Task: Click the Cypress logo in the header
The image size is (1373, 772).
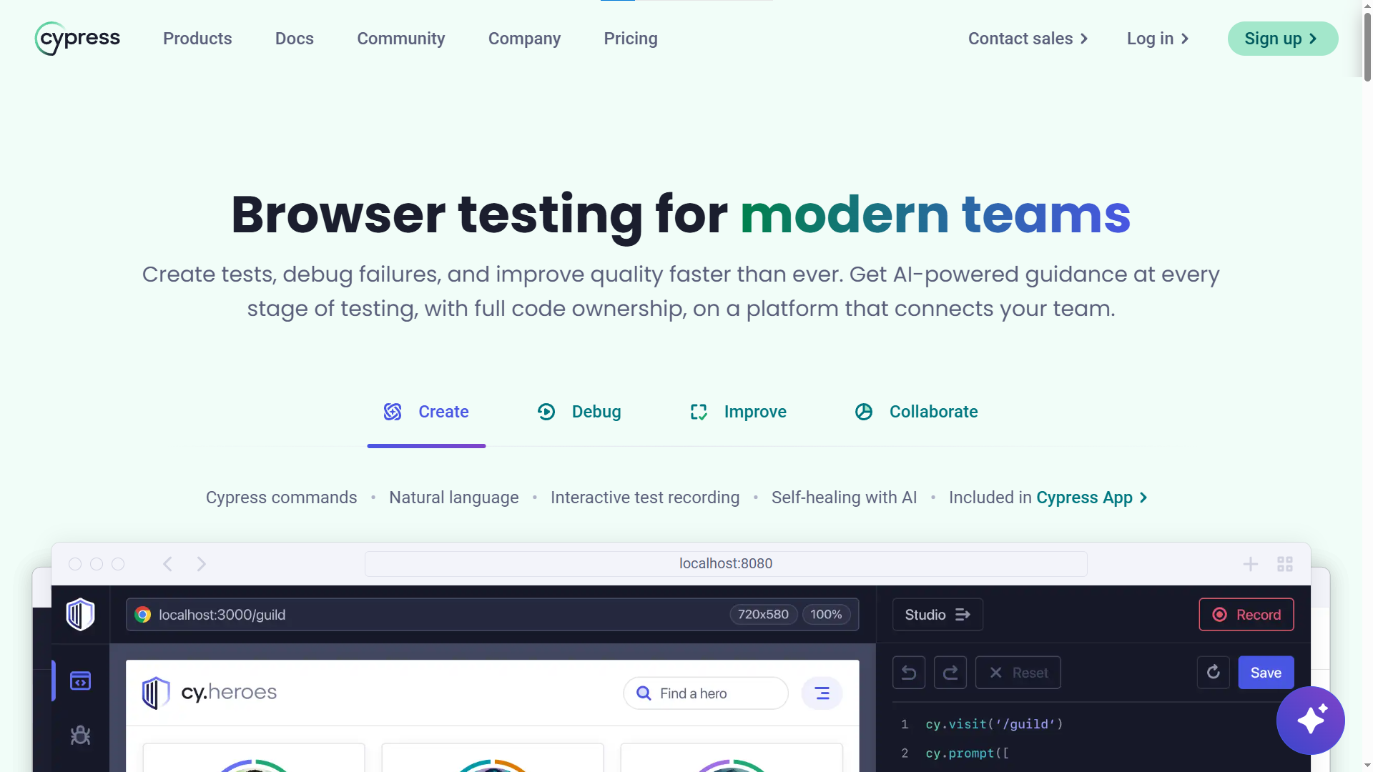Action: pos(77,39)
